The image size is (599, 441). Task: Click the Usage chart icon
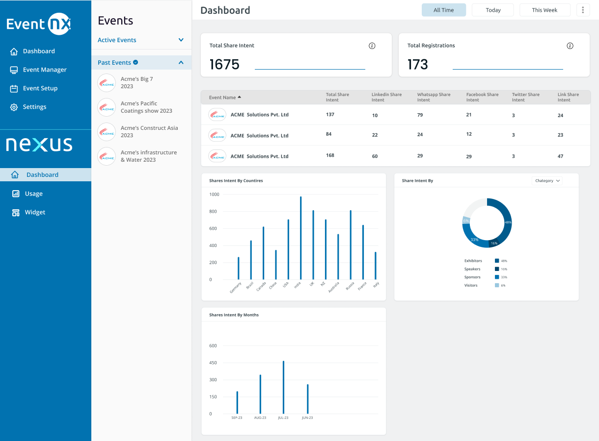[16, 194]
